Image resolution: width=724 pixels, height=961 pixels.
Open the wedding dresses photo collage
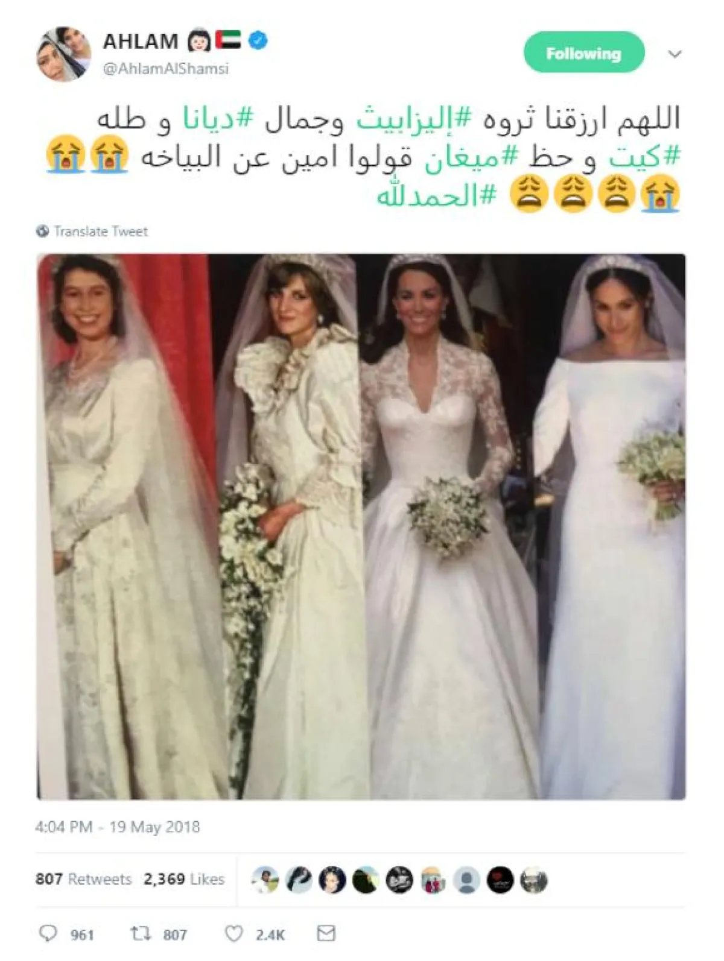[x=361, y=526]
